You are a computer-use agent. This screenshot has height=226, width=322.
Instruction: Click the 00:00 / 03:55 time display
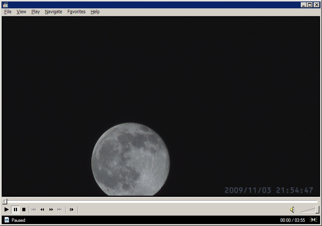pyautogui.click(x=292, y=220)
